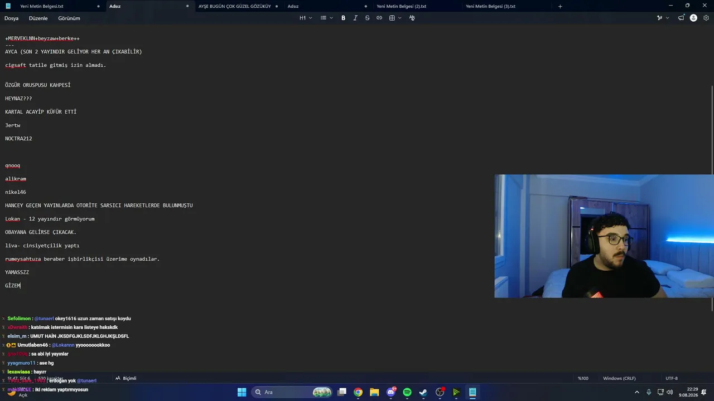714x401 pixels.
Task: Click the lexawiaaa username in chat
Action: pyautogui.click(x=19, y=372)
